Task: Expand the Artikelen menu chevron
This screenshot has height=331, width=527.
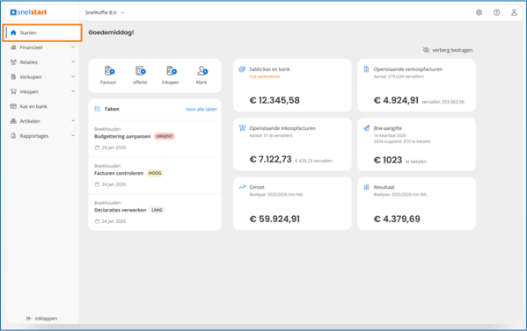Action: click(73, 121)
